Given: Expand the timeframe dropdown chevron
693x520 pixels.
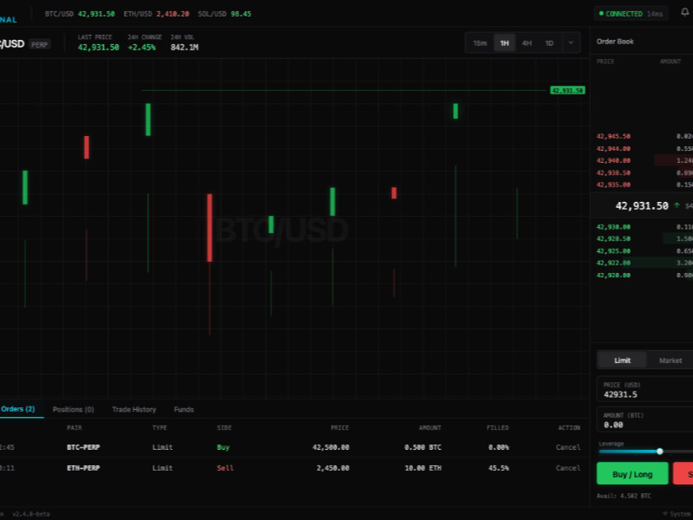Looking at the screenshot, I should (571, 43).
